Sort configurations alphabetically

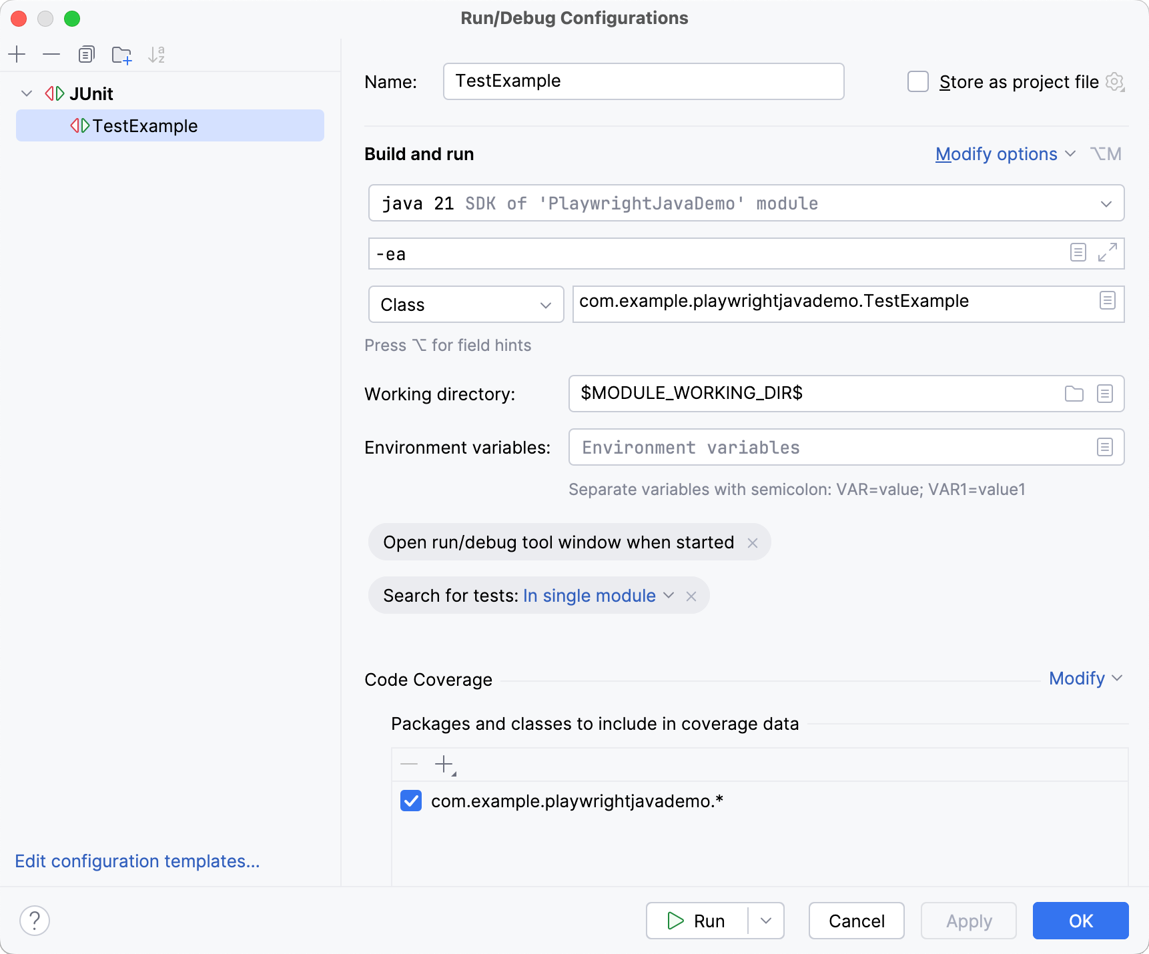pyautogui.click(x=157, y=55)
